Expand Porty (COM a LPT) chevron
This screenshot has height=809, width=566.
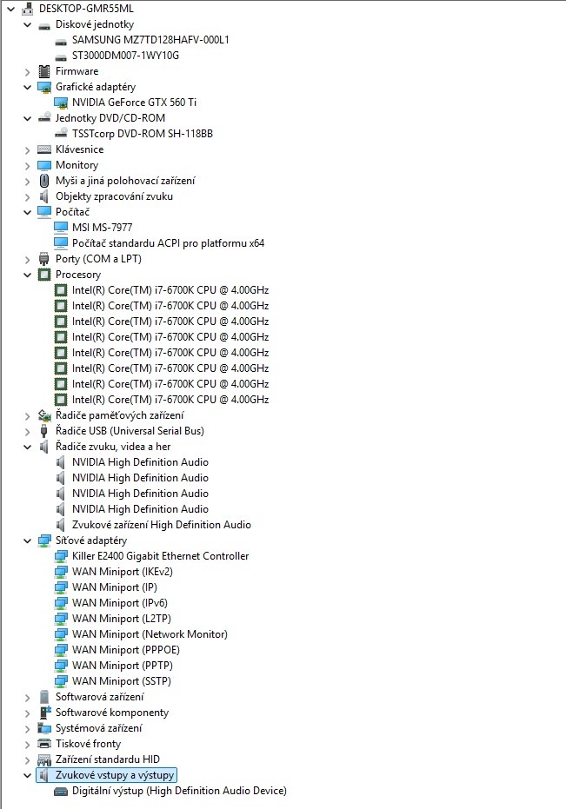[x=27, y=259]
